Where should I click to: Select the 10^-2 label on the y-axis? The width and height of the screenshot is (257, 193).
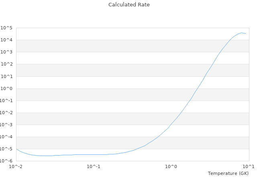6,113
